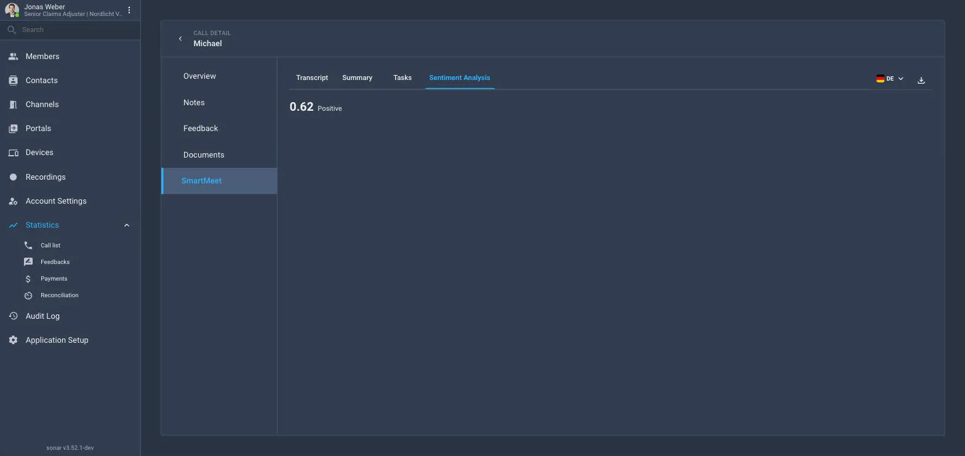965x456 pixels.
Task: Switch to the Summary tab
Action: coord(357,78)
